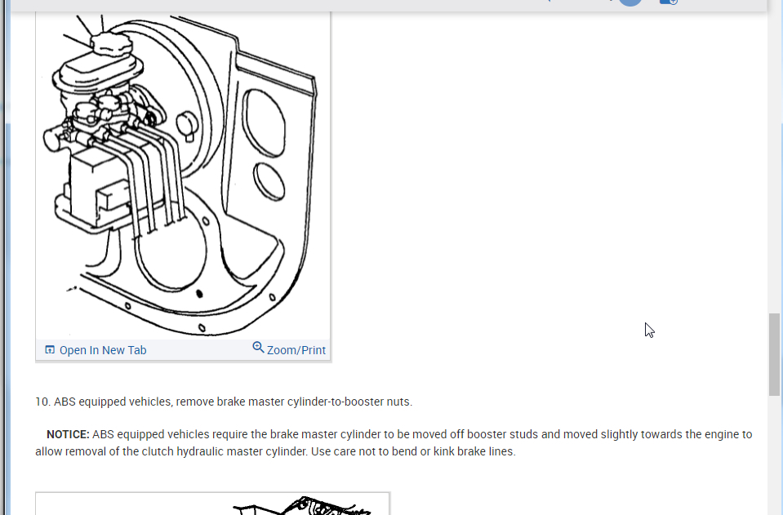783x515 pixels.
Task: Click the Open In New Tab icon
Action: [50, 350]
